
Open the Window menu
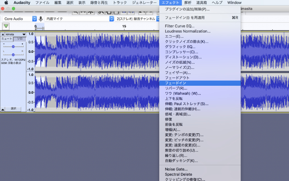(234, 3)
